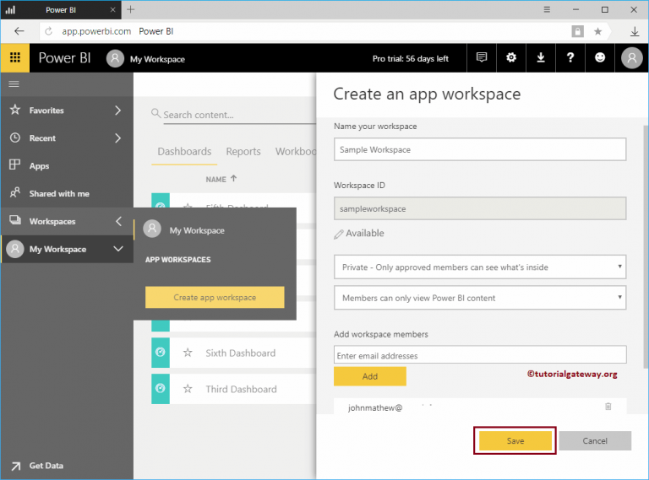Click the download arrow in Power BI header
Screen dimensions: 649x480
(541, 58)
